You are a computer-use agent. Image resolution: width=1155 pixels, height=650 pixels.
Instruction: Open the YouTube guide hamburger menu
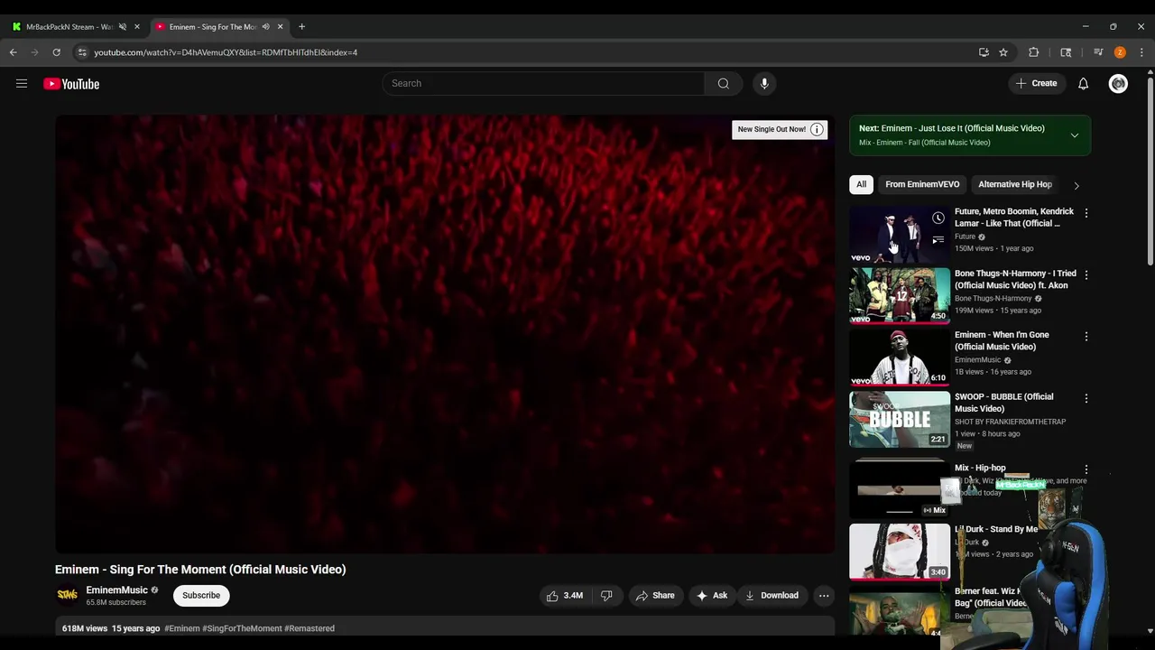(22, 84)
